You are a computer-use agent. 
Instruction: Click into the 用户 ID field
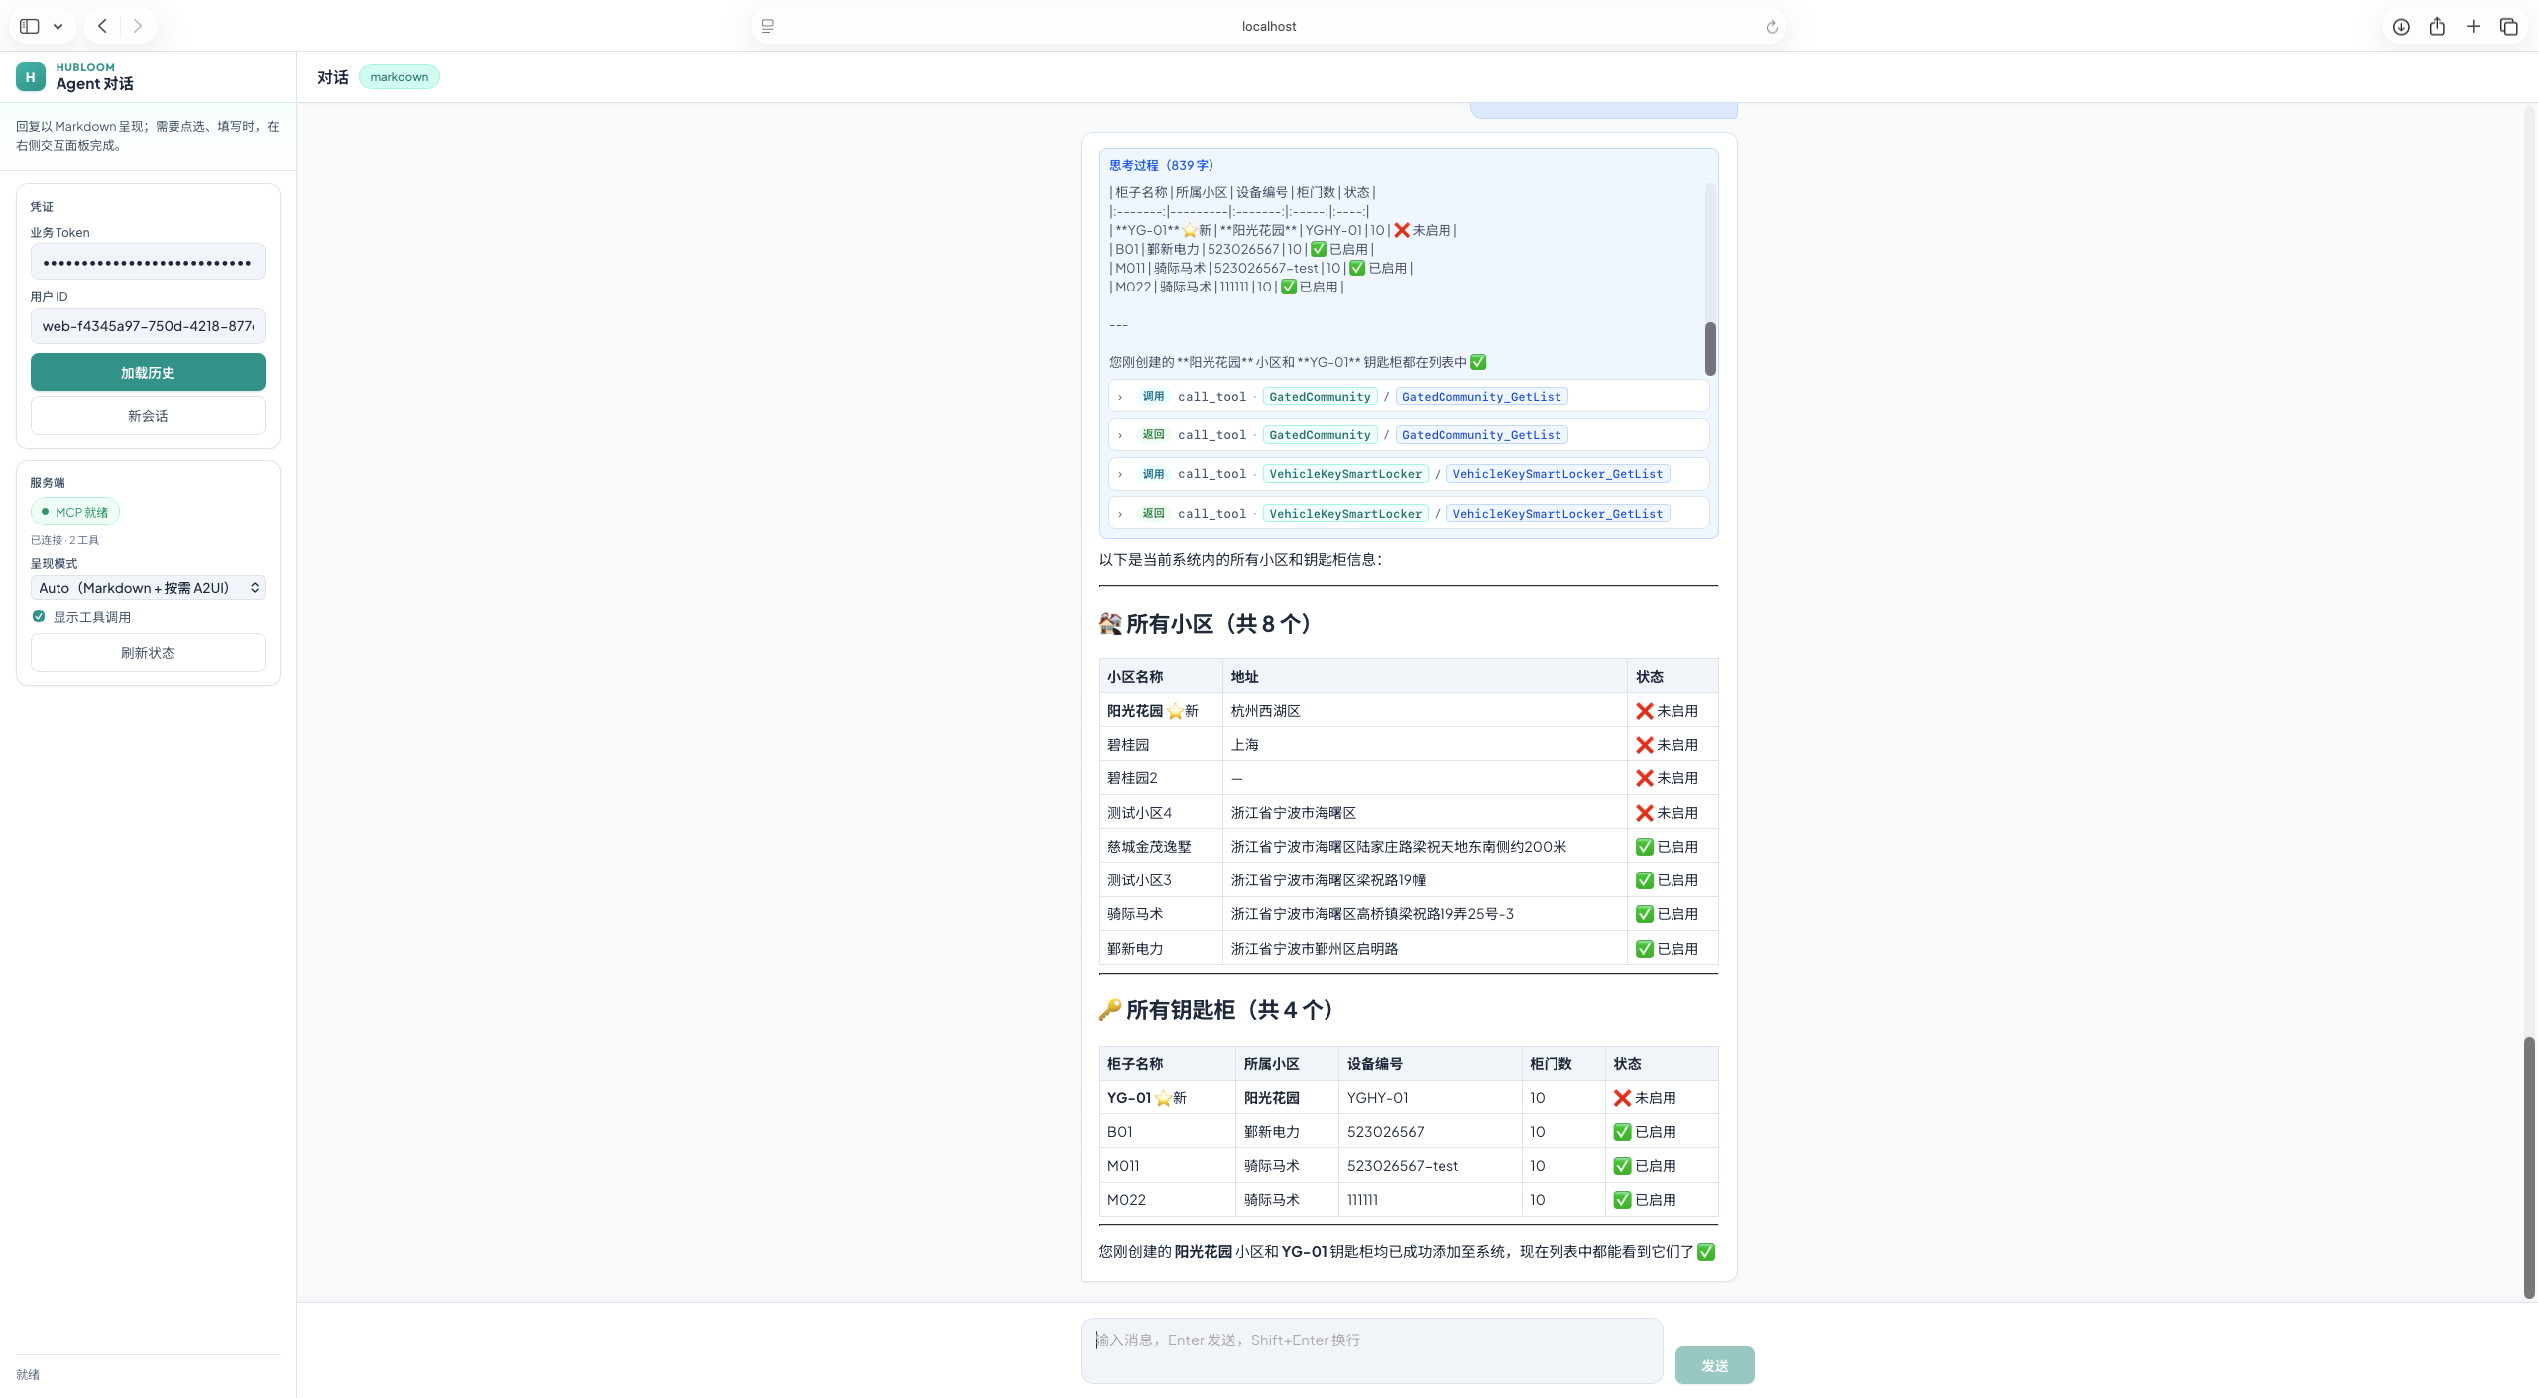pos(148,326)
